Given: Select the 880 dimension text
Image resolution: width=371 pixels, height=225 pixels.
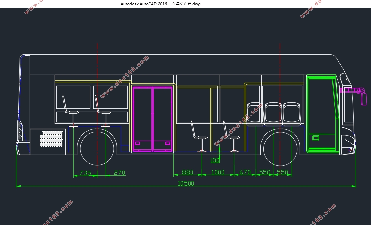Looking at the screenshot, I should tap(188, 172).
